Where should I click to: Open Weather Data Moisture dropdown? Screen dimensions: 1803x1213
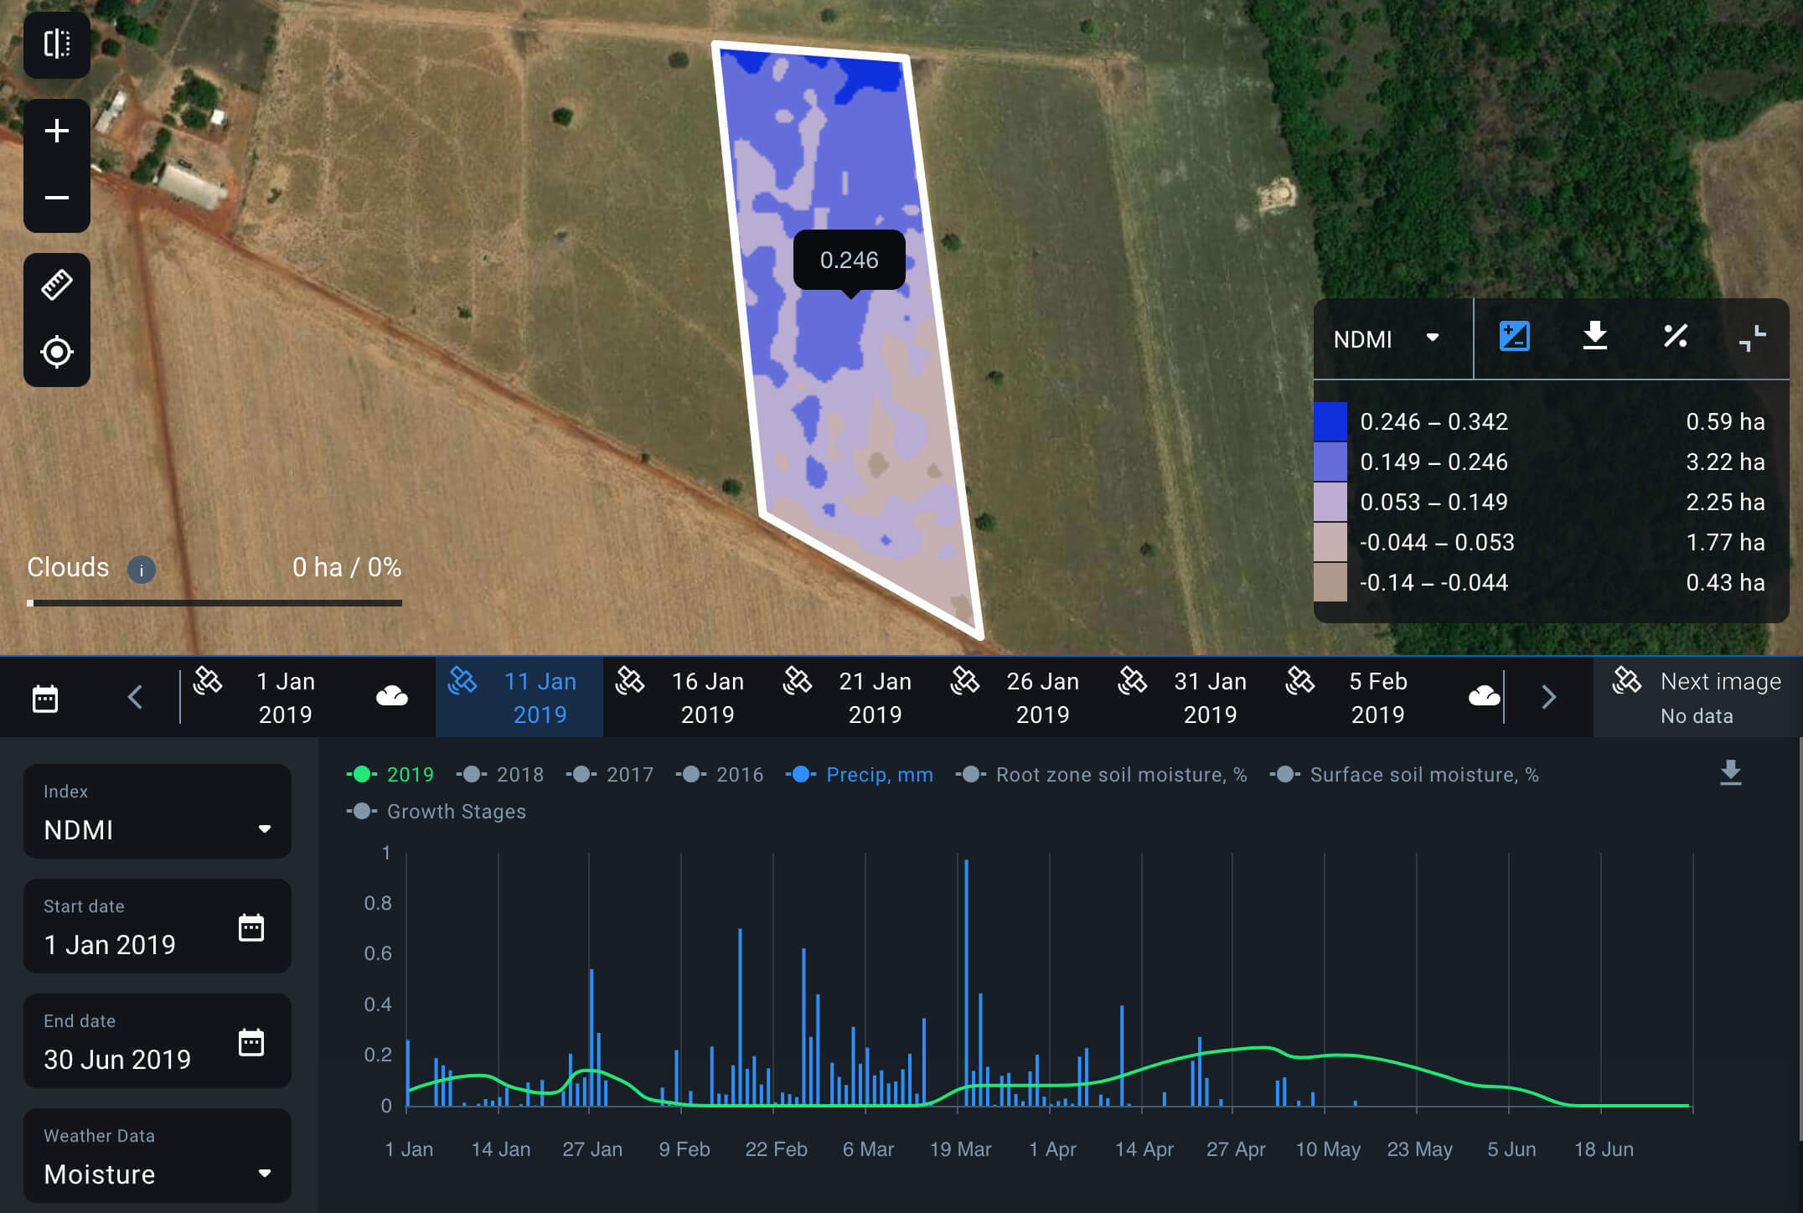[x=158, y=1155]
